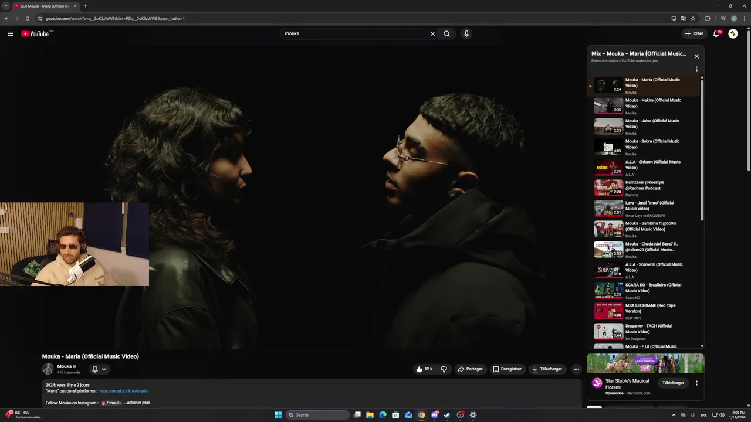This screenshot has width=751, height=422.
Task: Open Mouka channel avatar below the title
Action: pyautogui.click(x=48, y=369)
